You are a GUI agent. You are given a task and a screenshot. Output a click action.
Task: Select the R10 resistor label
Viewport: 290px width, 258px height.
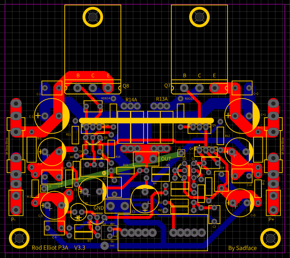[x=63, y=168]
